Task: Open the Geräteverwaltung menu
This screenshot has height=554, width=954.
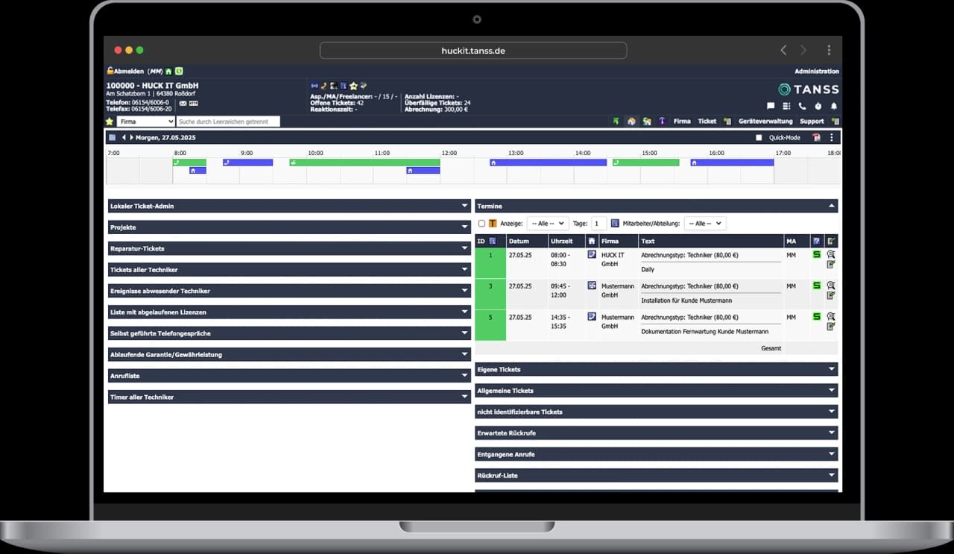Action: tap(765, 122)
